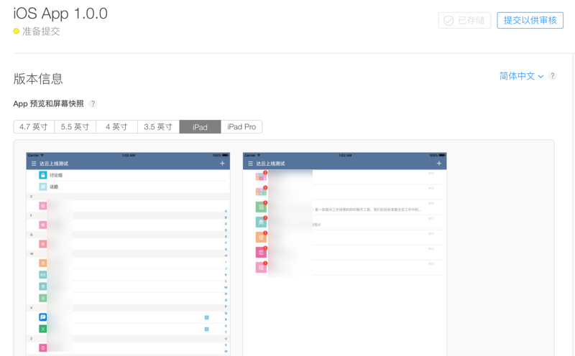Click the first iPad screenshot thumbnail with contact list

(128, 254)
